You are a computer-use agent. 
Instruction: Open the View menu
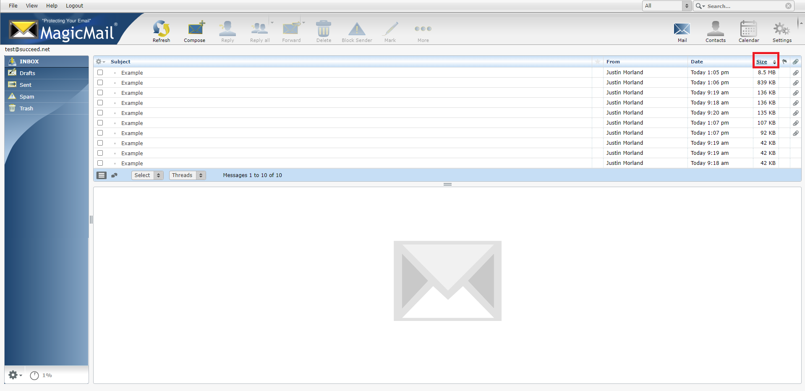[x=32, y=6]
